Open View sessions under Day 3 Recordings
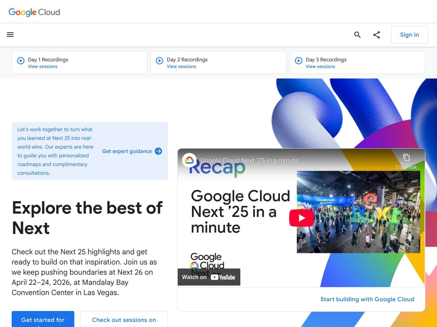437x327 pixels. [320, 66]
